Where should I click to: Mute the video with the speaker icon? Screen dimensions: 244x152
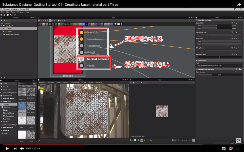point(22,148)
